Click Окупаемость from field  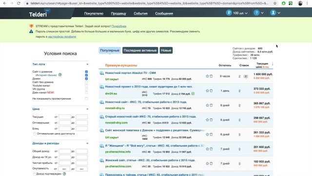pos(64,169)
